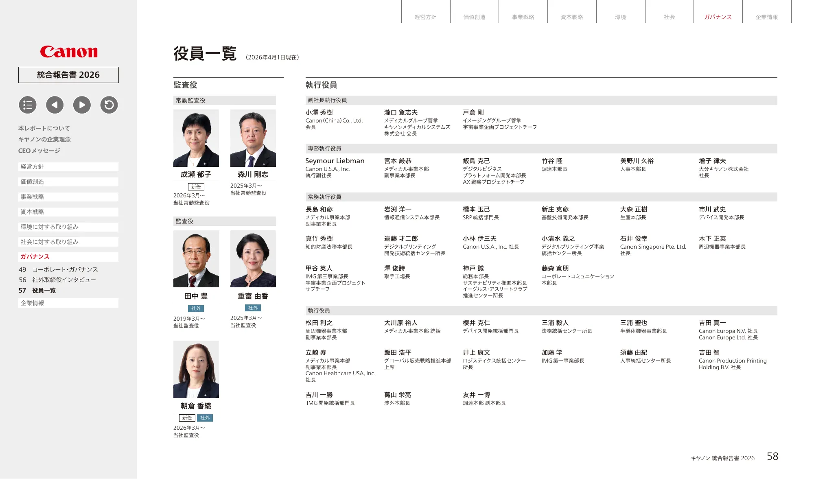Click the 社外 badge under 田中 豊
The image size is (814, 479).
(196, 308)
